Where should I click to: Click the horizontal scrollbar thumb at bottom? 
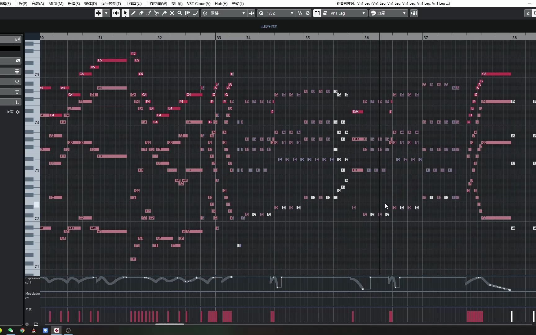[x=170, y=324]
